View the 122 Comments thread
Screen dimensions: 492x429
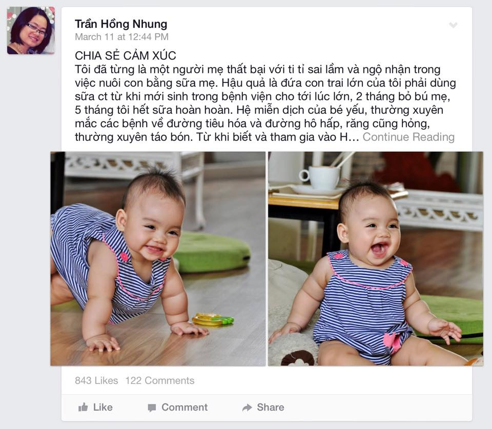coord(160,380)
